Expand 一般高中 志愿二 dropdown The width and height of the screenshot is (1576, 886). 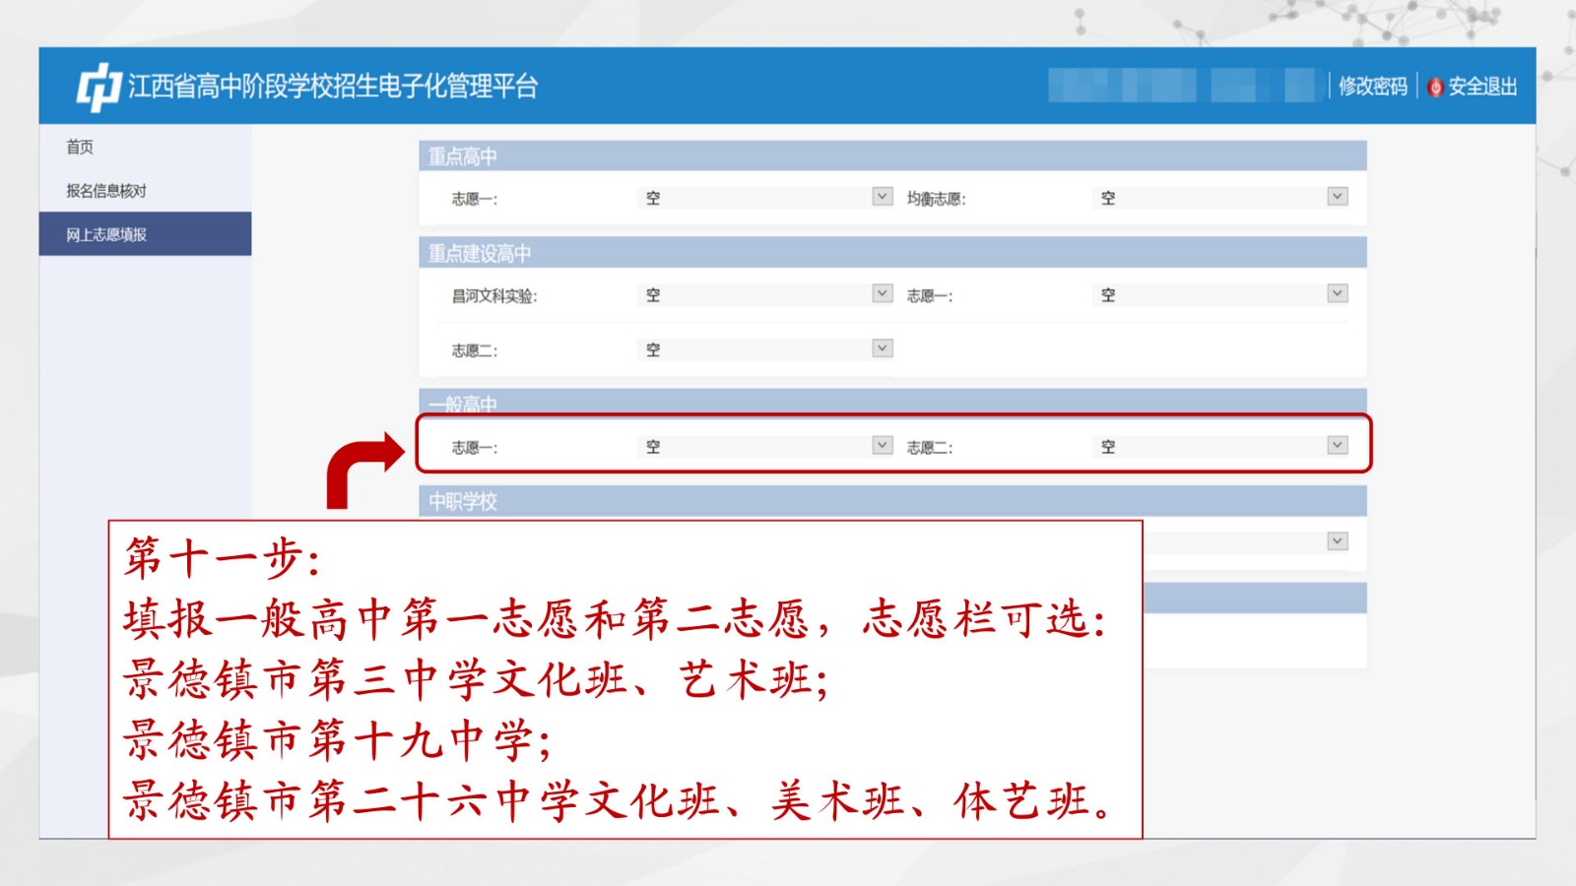[1337, 445]
